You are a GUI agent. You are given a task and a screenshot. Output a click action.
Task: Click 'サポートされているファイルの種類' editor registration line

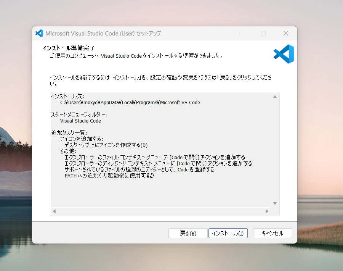(139, 169)
